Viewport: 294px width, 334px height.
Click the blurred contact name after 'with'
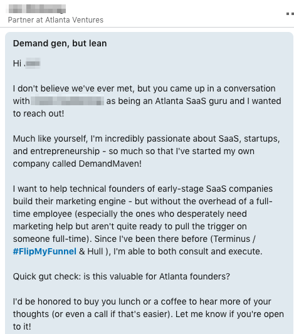pos(67,101)
